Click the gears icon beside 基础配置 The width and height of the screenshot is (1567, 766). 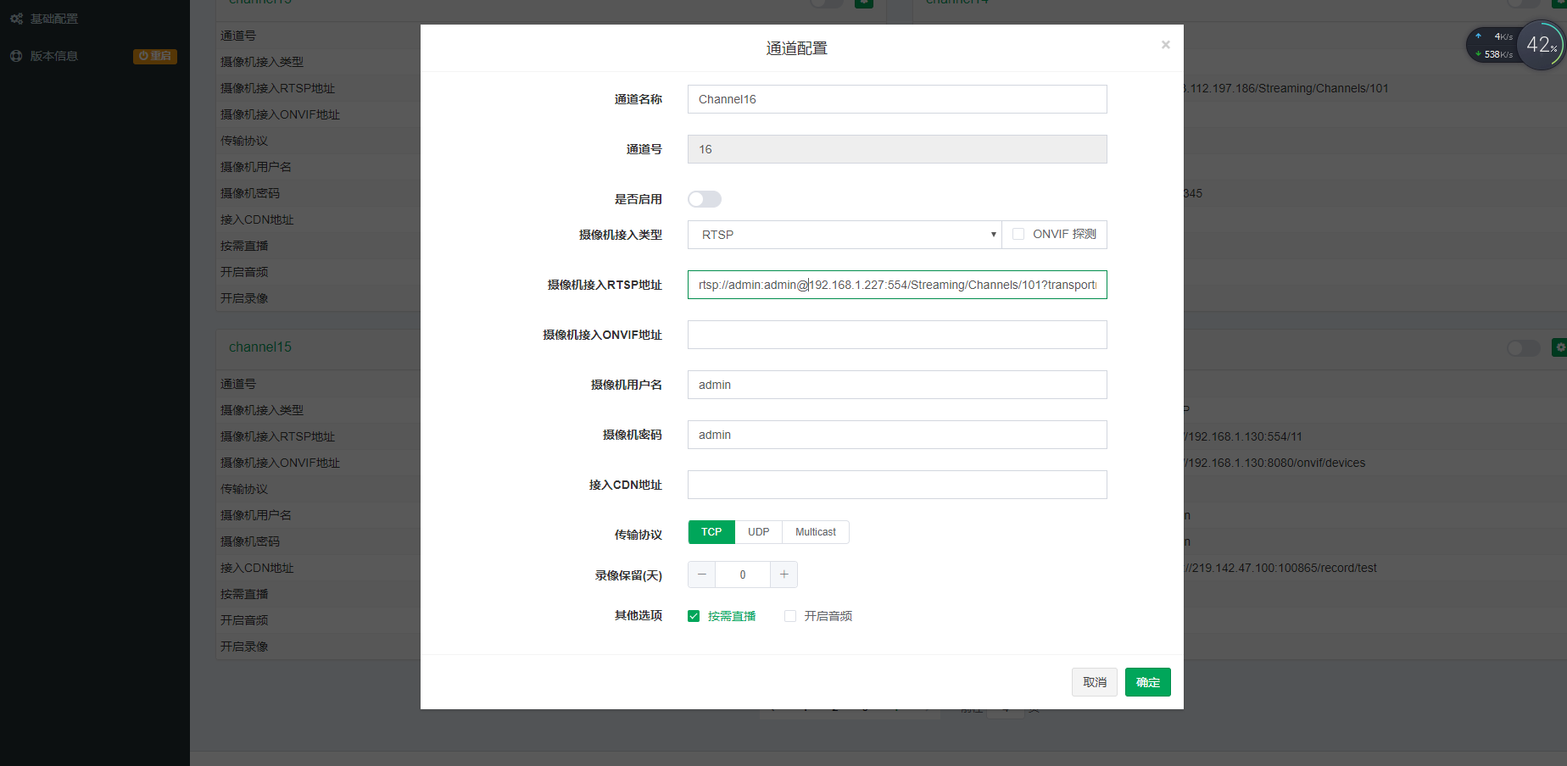tap(16, 19)
